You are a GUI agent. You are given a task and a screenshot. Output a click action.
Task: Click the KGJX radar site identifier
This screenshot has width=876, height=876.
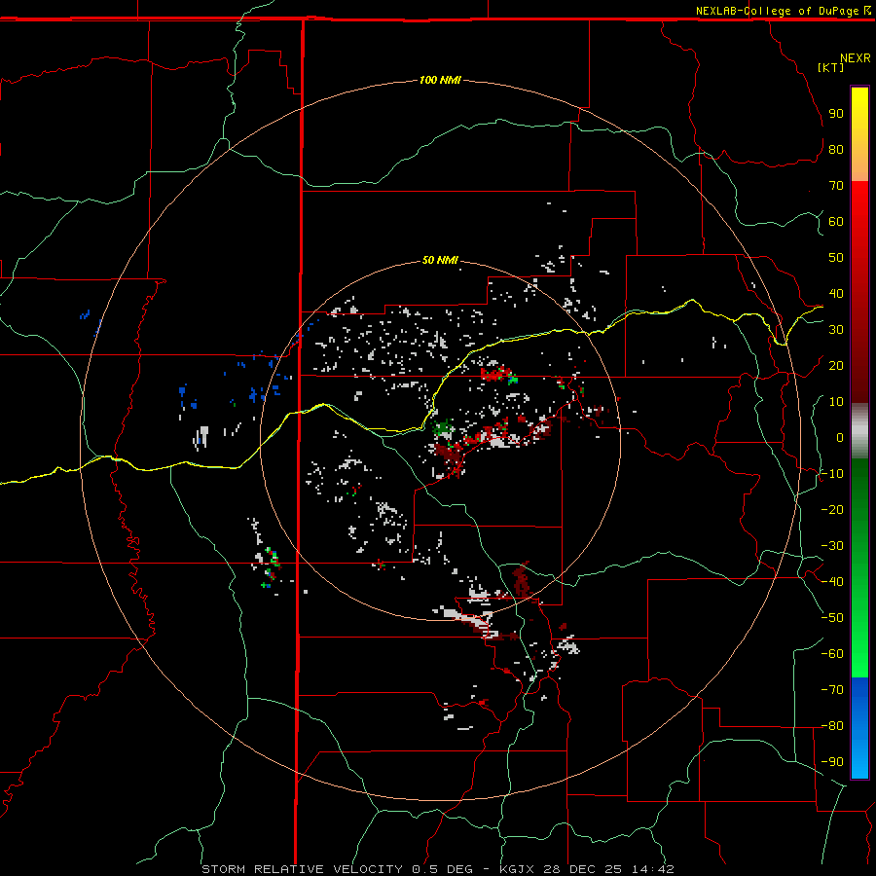(519, 869)
